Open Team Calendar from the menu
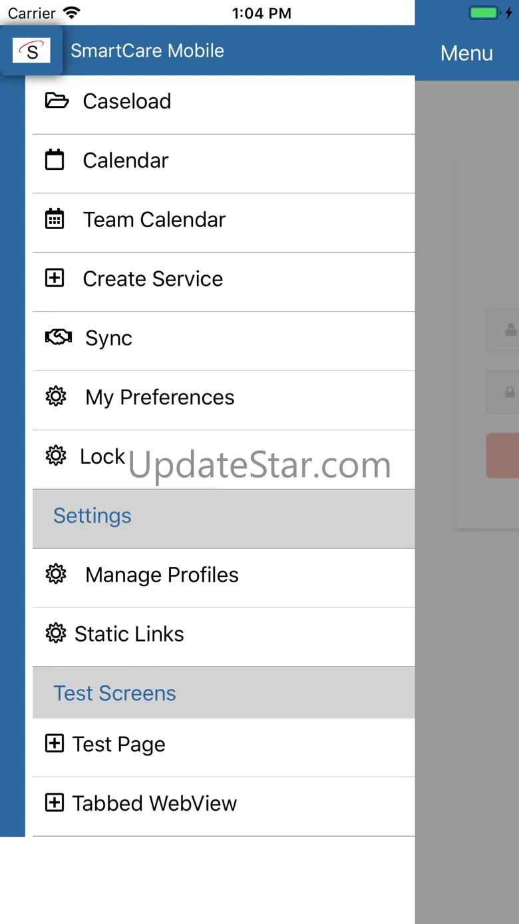 tap(154, 220)
